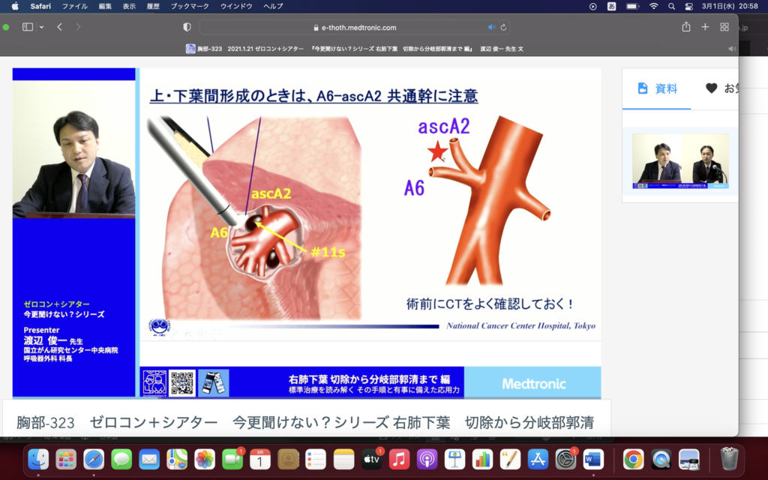The image size is (768, 480).
Task: Open macOS Control Center
Action: point(689,6)
